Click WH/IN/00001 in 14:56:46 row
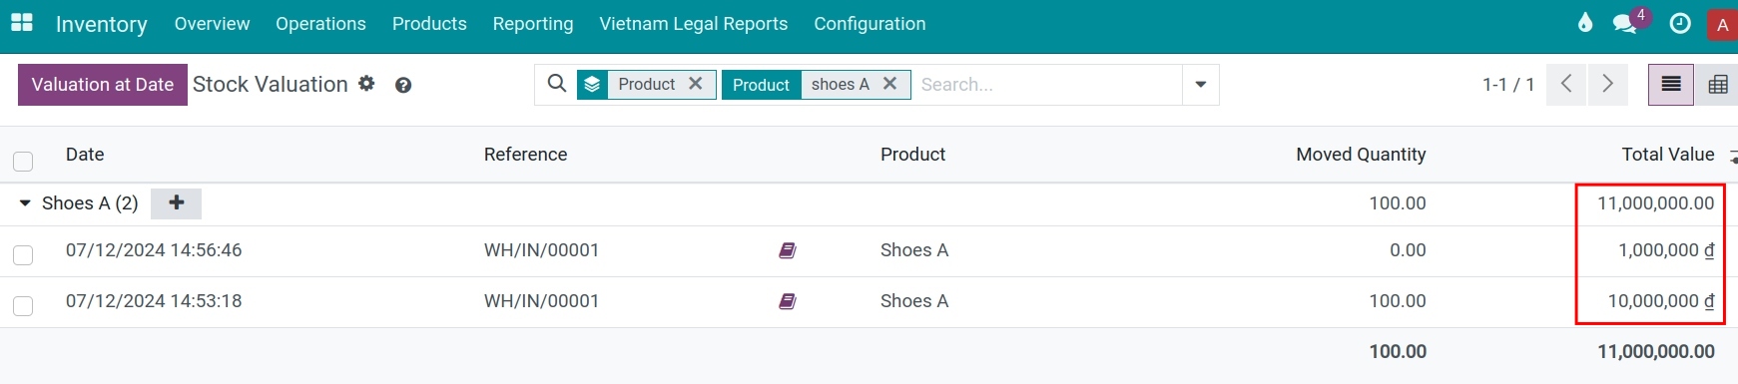1738x384 pixels. 541,250
